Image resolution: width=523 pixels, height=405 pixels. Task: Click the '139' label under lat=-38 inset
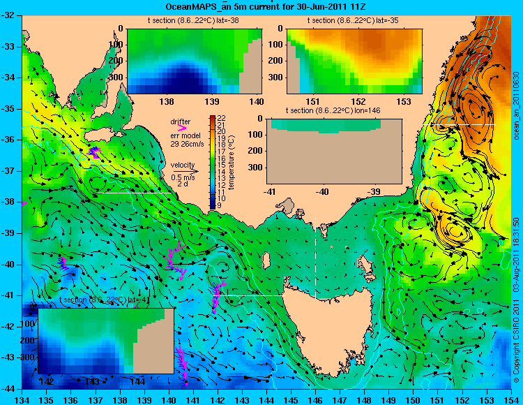click(x=212, y=101)
